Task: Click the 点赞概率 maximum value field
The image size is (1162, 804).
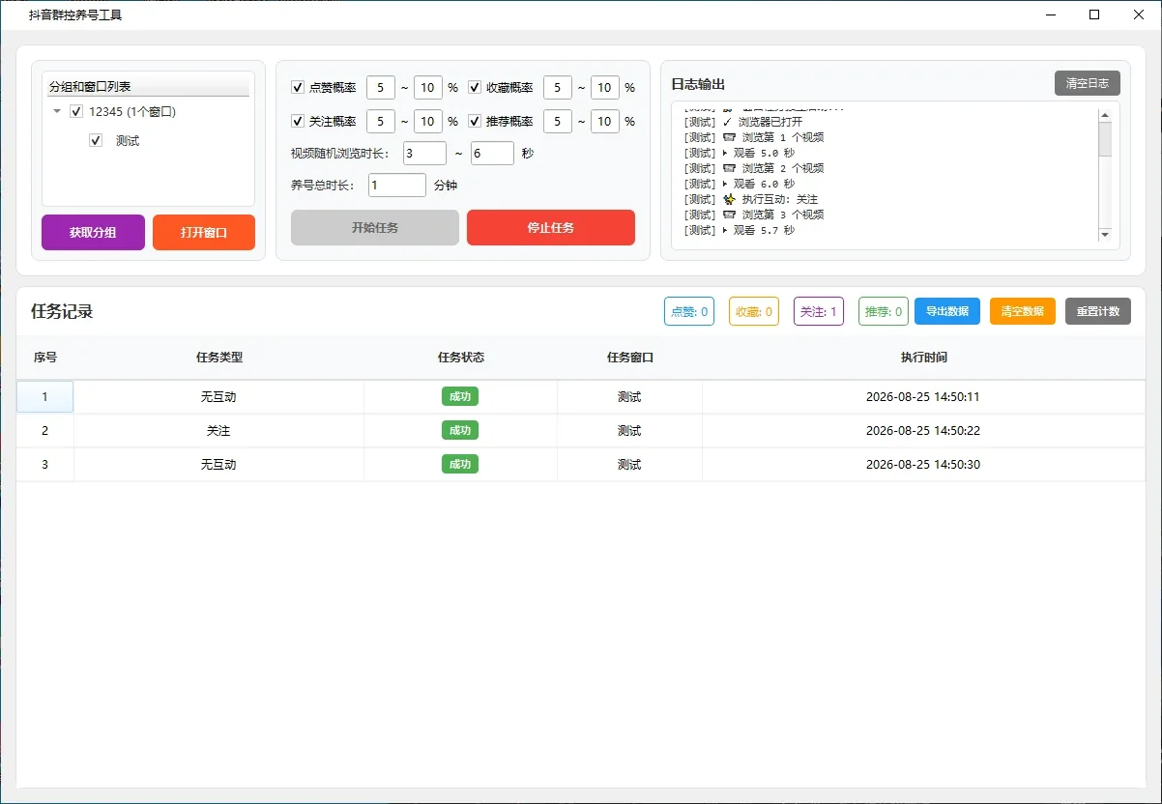Action: 428,88
